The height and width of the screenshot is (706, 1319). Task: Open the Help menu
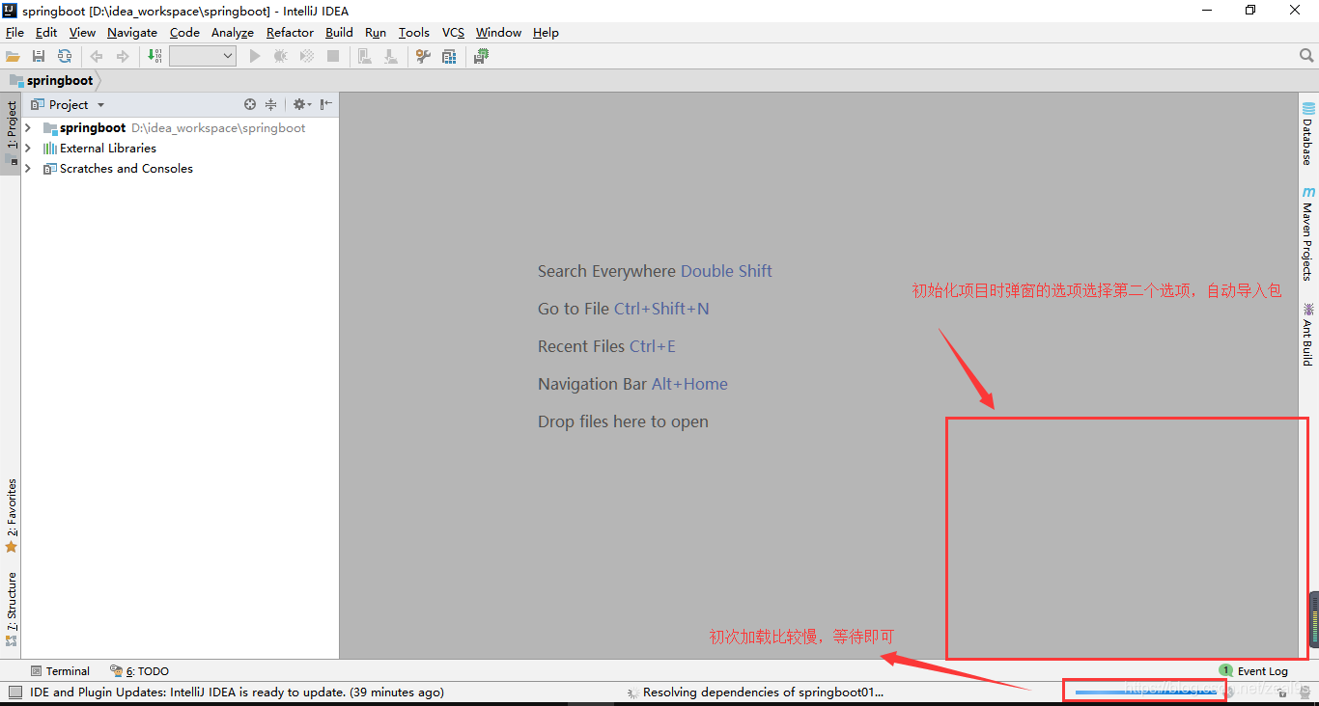coord(546,32)
